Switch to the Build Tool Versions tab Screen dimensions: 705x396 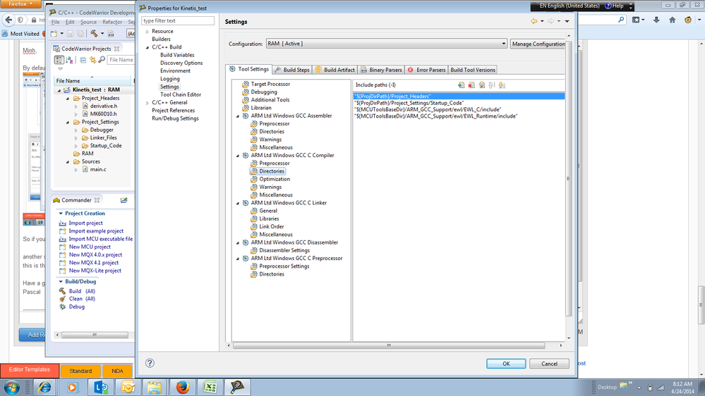click(x=473, y=70)
